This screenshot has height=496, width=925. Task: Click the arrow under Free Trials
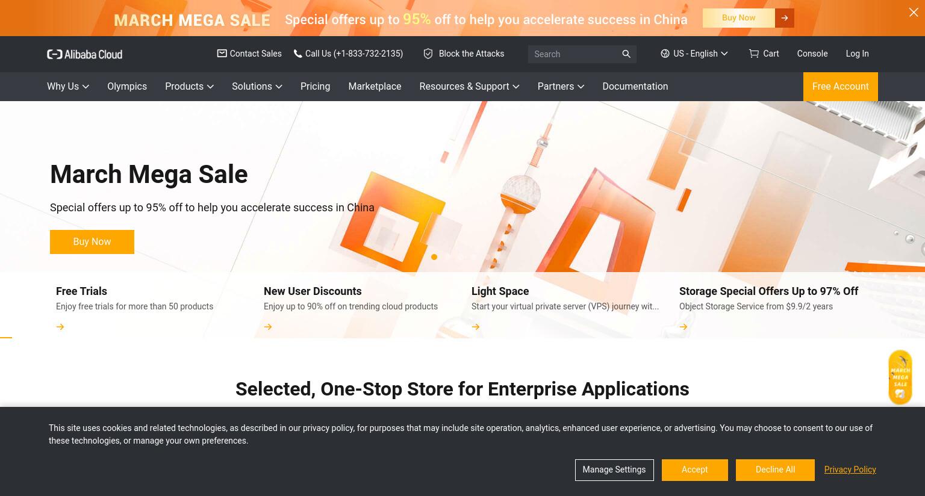pyautogui.click(x=60, y=327)
